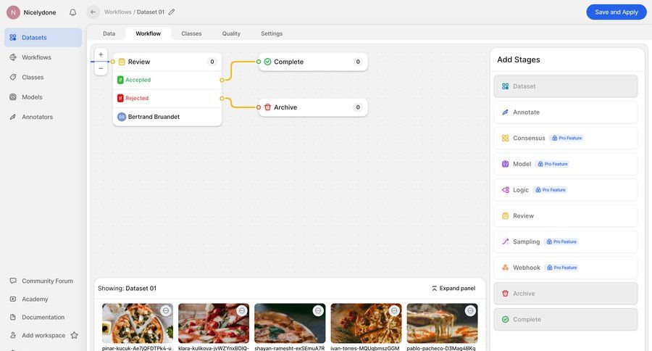
Task: Zoom out the workflow canvas
Action: pos(101,68)
